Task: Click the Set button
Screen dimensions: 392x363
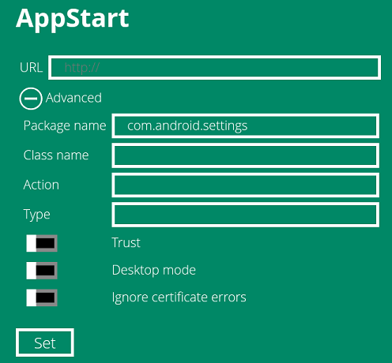Action: click(x=45, y=342)
